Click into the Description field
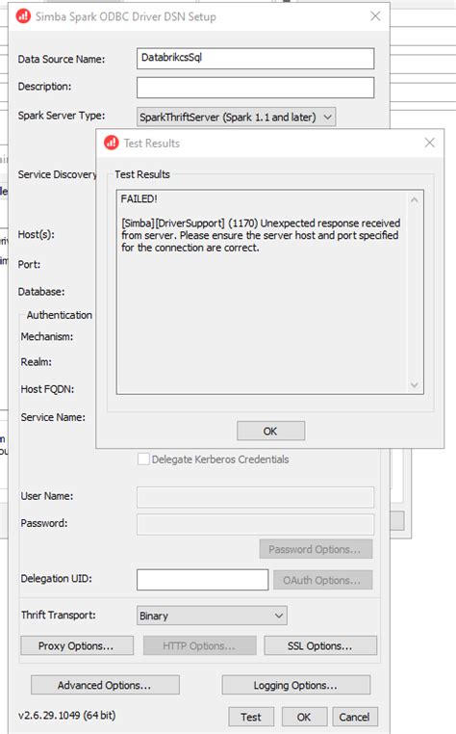Viewport: 456px width, 734px height. coord(255,88)
